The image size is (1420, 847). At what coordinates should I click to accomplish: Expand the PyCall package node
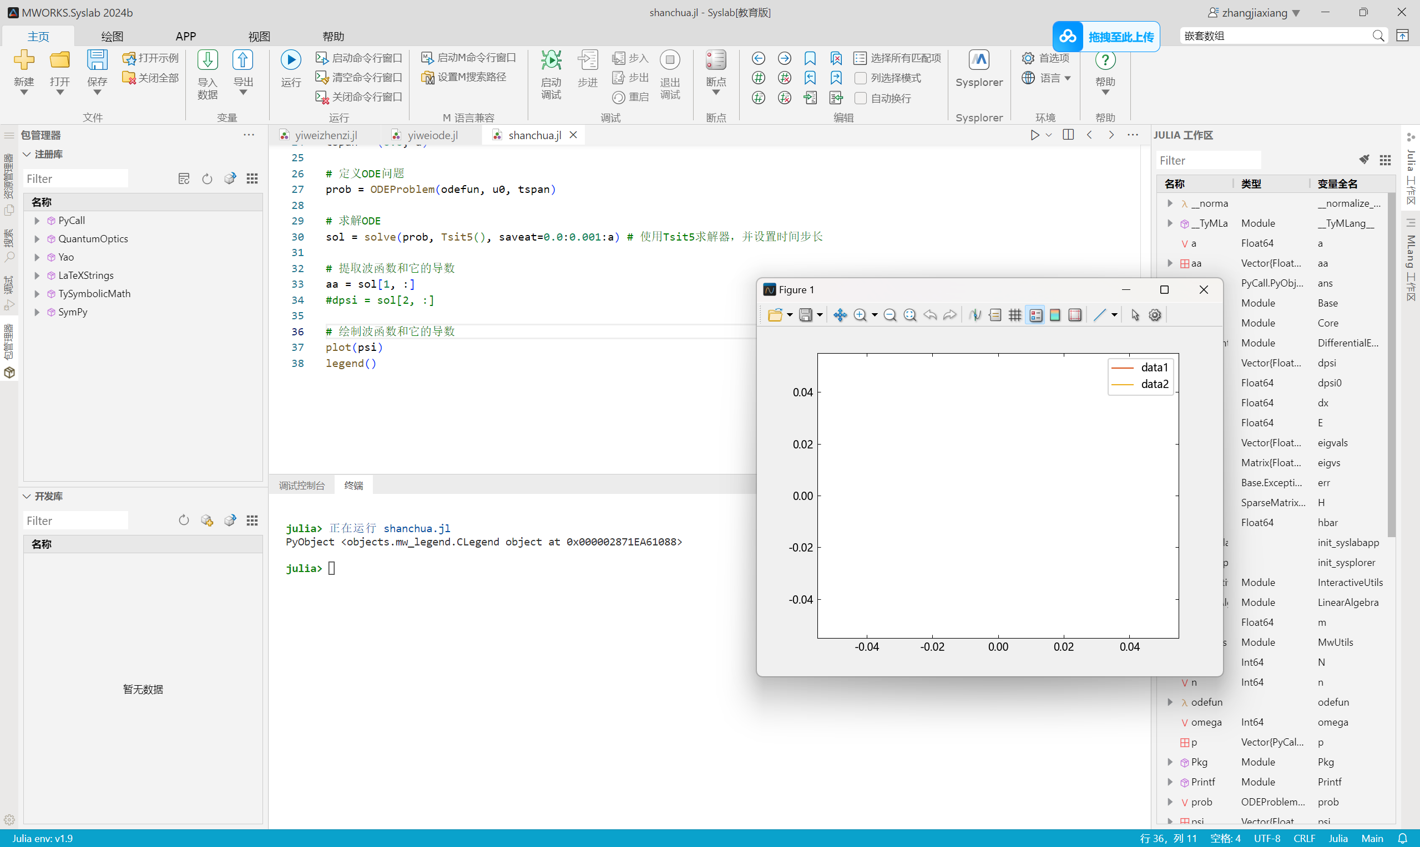37,220
